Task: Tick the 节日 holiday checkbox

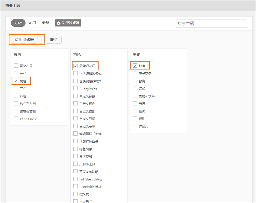Action: [135, 103]
